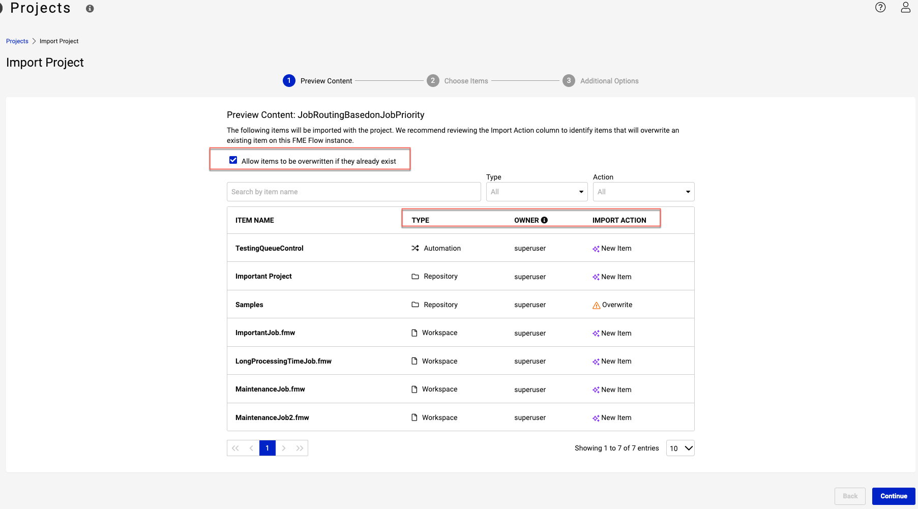This screenshot has width=918, height=509.
Task: Click the New Item sparkle icon for MaintenanceJob2.fmw
Action: tap(596, 418)
